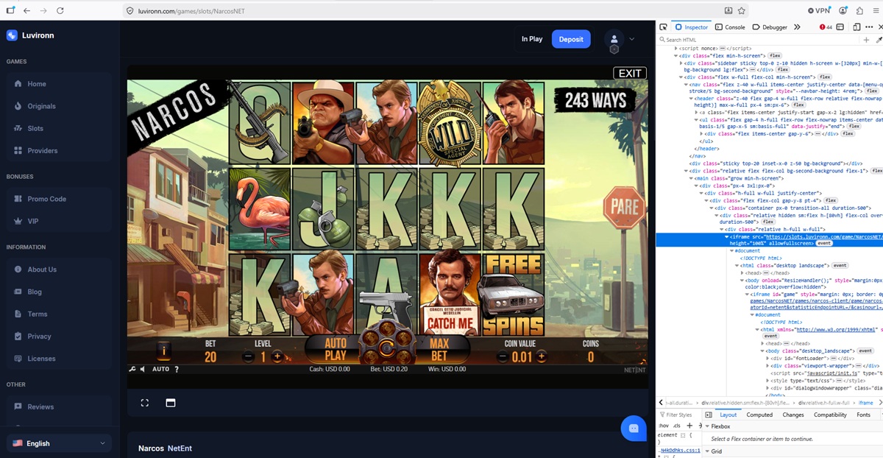883x458 pixels.
Task: Open the browser extensions puzzle icon
Action: point(859,10)
